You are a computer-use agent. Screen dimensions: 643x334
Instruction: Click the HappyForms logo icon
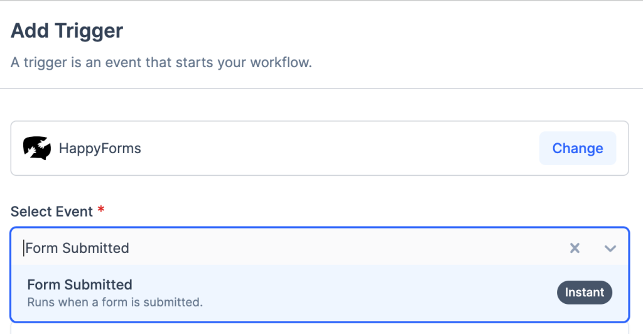(x=37, y=148)
